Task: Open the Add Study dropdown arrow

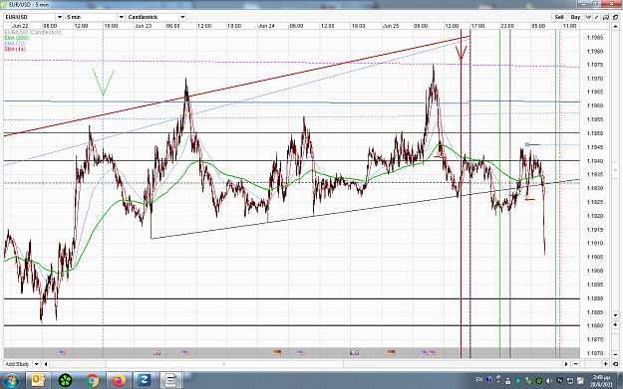Action: point(36,364)
